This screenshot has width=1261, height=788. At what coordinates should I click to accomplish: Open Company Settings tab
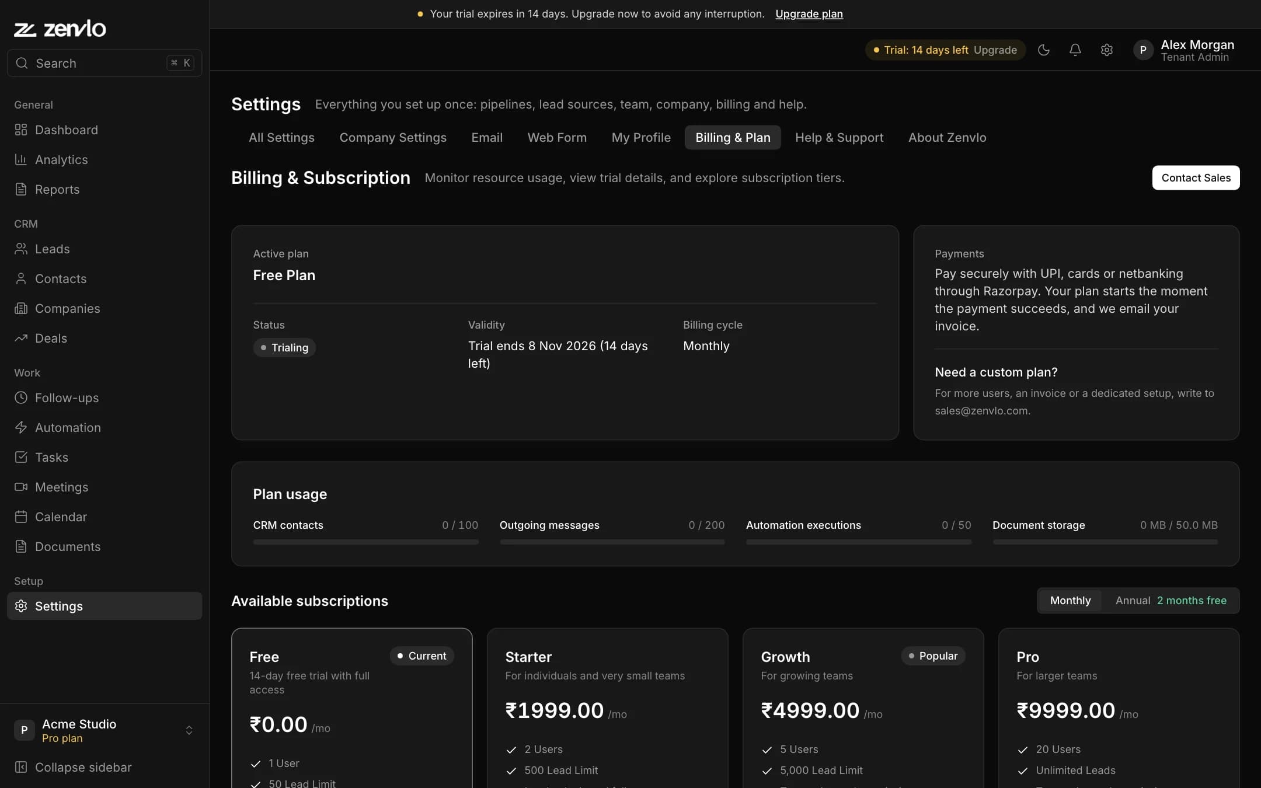pos(393,138)
